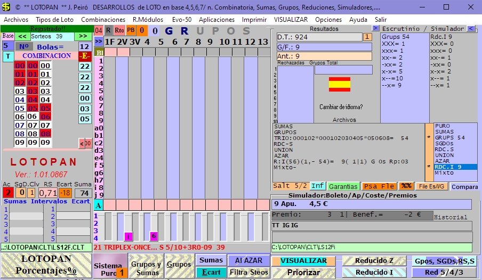This screenshot has width=482, height=280.
Task: Open the VISUALIZAR menu
Action: (291, 20)
